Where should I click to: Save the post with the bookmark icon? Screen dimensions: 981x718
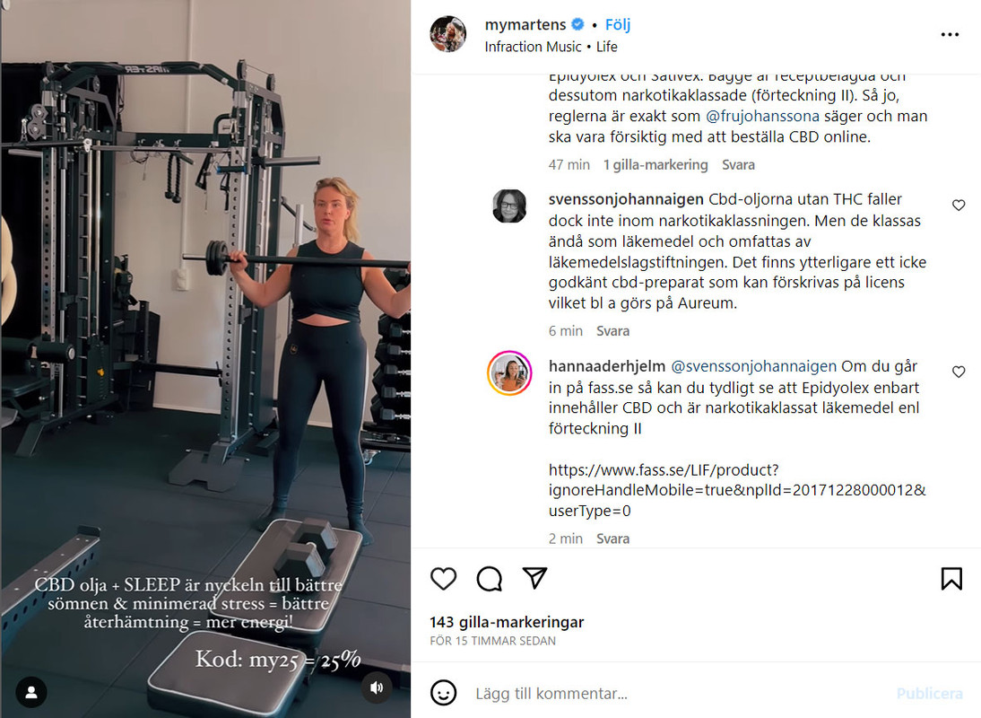pos(951,578)
